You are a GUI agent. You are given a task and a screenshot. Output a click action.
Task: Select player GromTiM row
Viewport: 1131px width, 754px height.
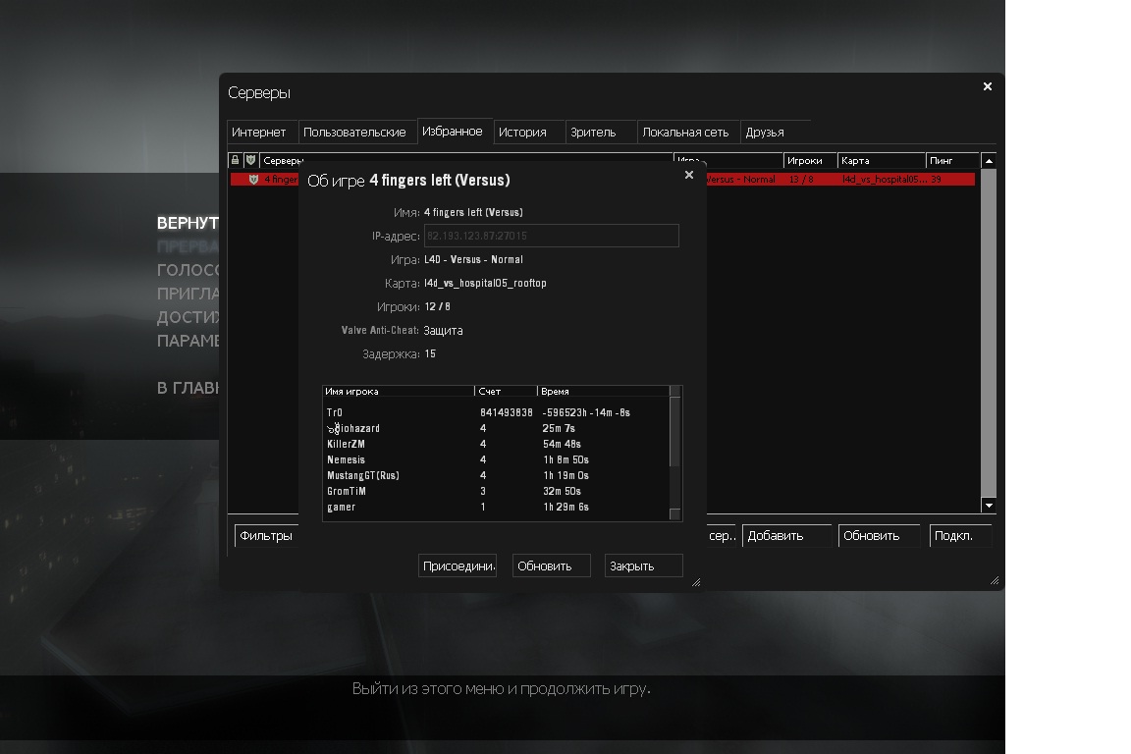(496, 491)
